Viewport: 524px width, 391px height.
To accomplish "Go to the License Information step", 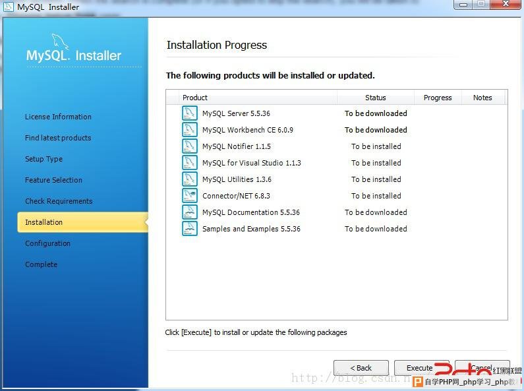I will [58, 117].
